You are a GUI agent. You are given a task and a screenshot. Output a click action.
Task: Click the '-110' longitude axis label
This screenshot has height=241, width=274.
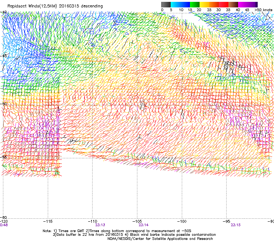(92, 221)
